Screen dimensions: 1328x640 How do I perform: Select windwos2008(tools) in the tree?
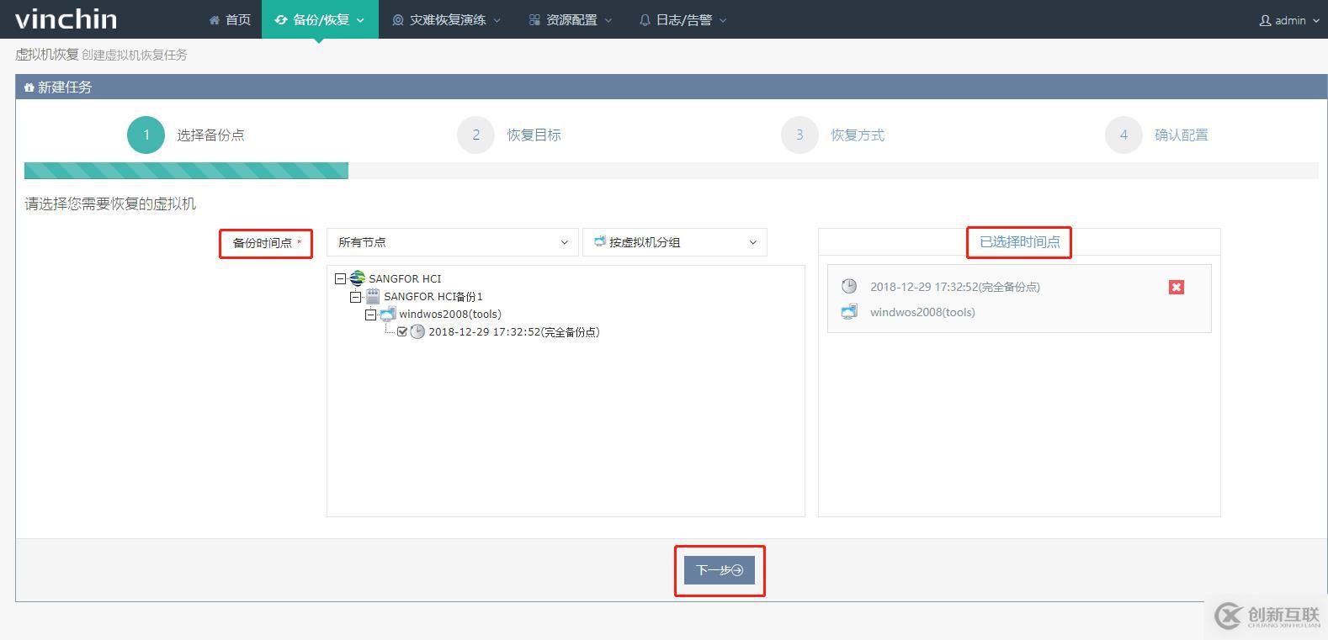tap(450, 315)
